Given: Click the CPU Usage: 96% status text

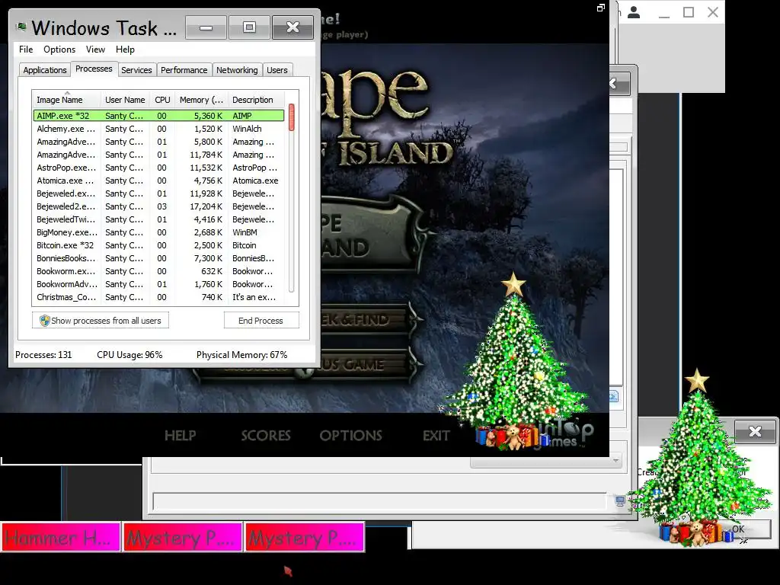Looking at the screenshot, I should [x=129, y=355].
